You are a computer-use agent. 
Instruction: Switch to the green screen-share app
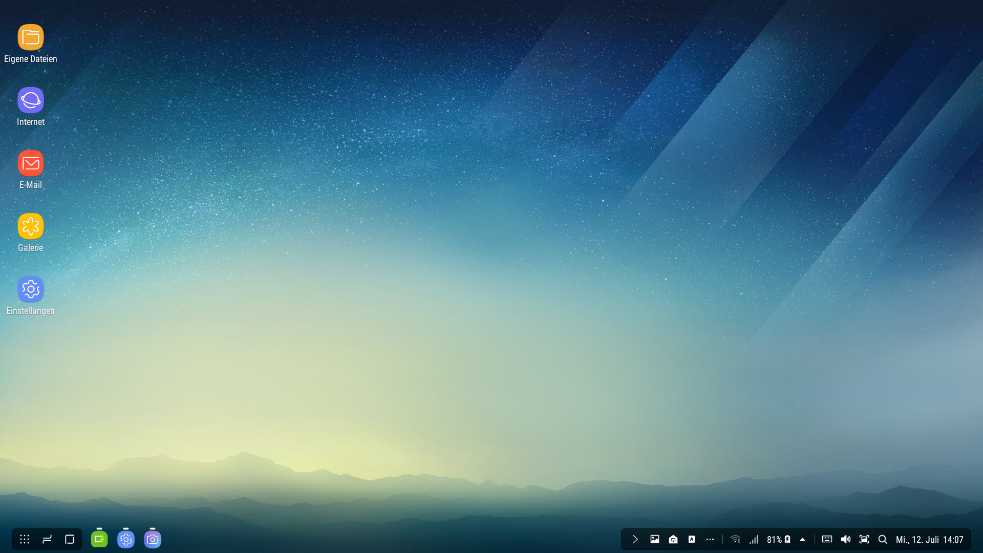click(99, 539)
